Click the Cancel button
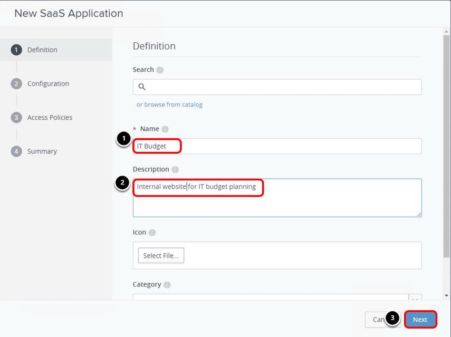The width and height of the screenshot is (451, 337). point(375,320)
